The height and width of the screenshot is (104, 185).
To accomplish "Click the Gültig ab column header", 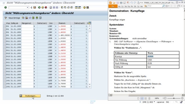I will (16, 23).
